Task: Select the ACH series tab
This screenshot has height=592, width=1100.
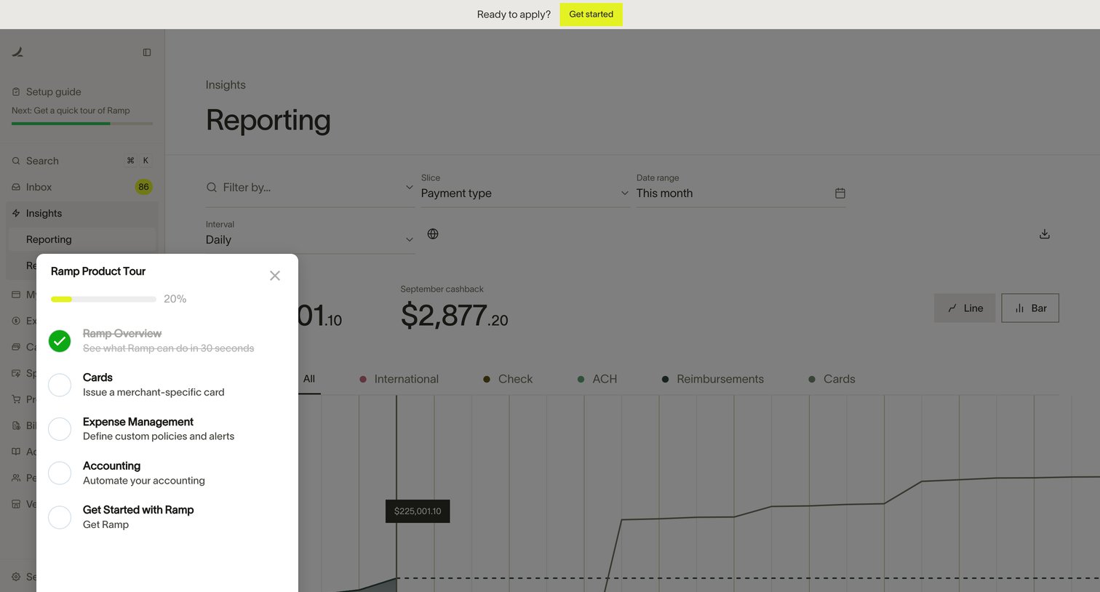Action: (x=597, y=379)
